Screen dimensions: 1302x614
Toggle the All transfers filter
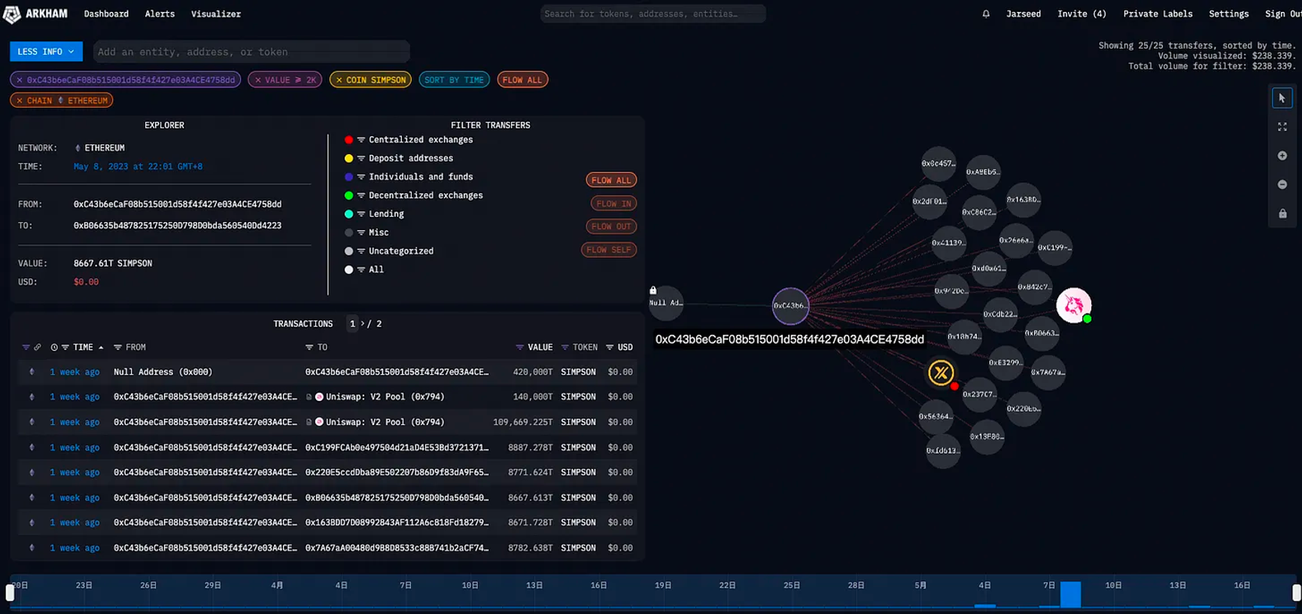[x=364, y=269]
